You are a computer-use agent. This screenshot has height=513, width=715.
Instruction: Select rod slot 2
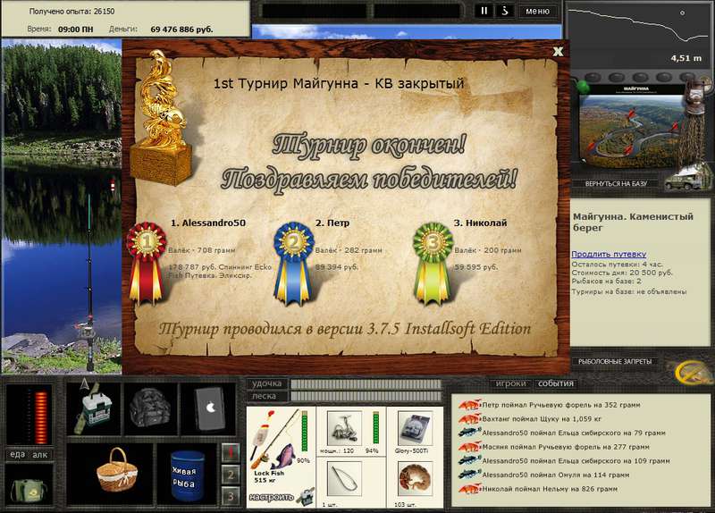point(231,475)
